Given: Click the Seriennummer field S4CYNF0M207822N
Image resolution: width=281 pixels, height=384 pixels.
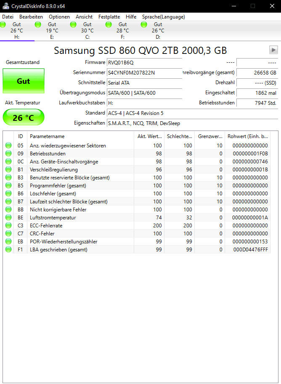Looking at the screenshot, I should coord(144,72).
